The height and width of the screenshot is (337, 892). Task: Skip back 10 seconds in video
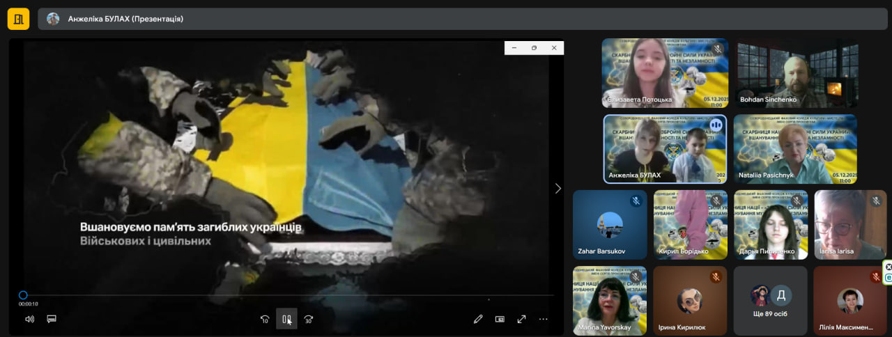(265, 319)
